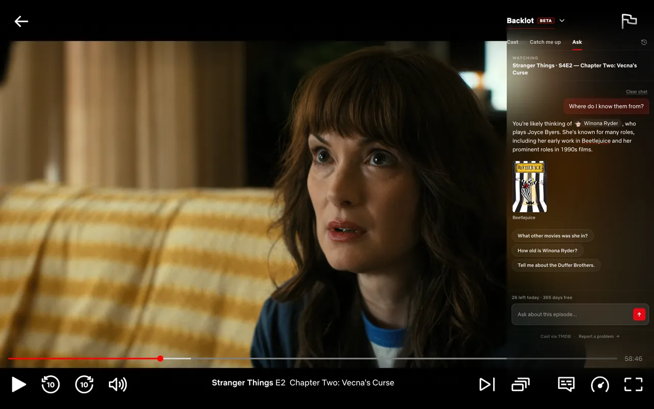Click the flag report icon
The image size is (654, 409).
point(629,21)
